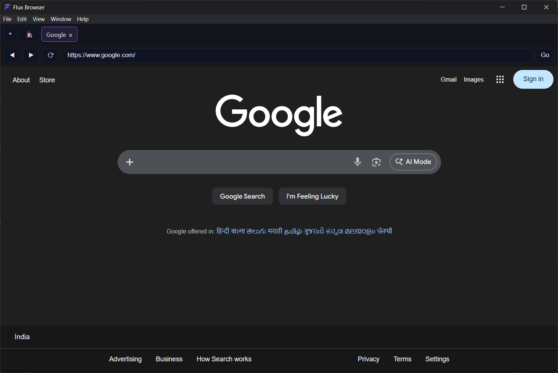Viewport: 558px width, 373px height.
Task: Open Gmail
Action: click(x=448, y=79)
